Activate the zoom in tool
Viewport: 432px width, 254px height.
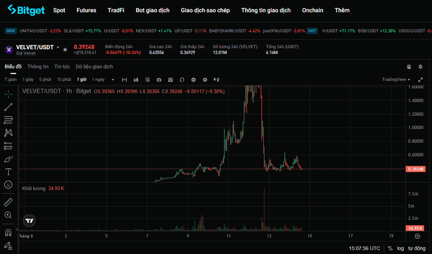(x=8, y=215)
